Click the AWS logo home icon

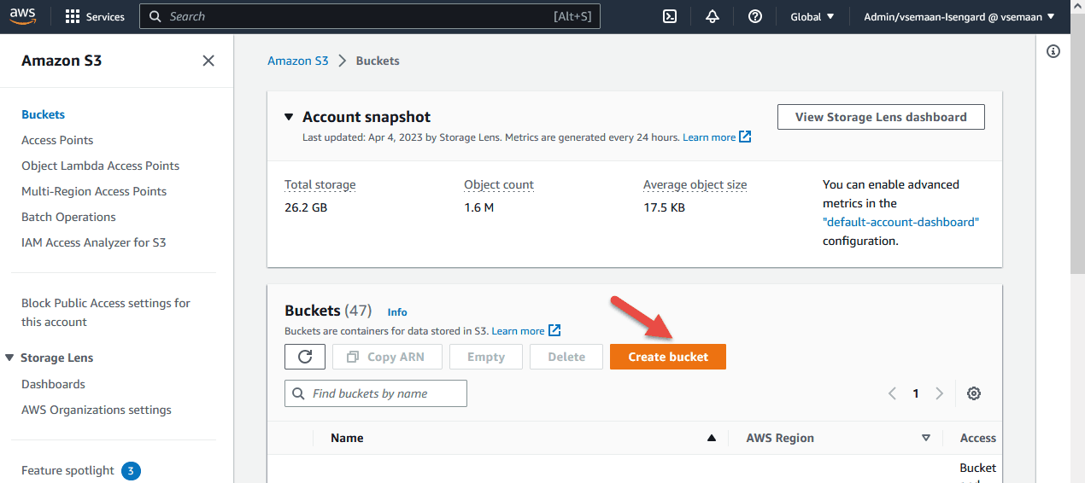coord(23,16)
